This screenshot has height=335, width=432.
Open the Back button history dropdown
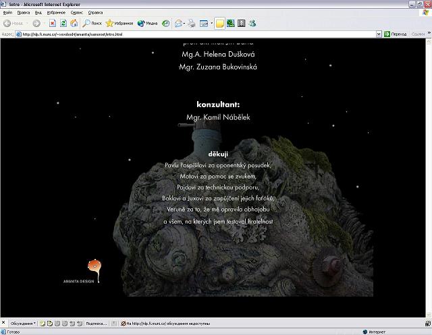[x=27, y=24]
